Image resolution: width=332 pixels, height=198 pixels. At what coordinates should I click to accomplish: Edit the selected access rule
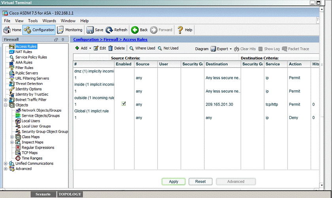(x=100, y=49)
